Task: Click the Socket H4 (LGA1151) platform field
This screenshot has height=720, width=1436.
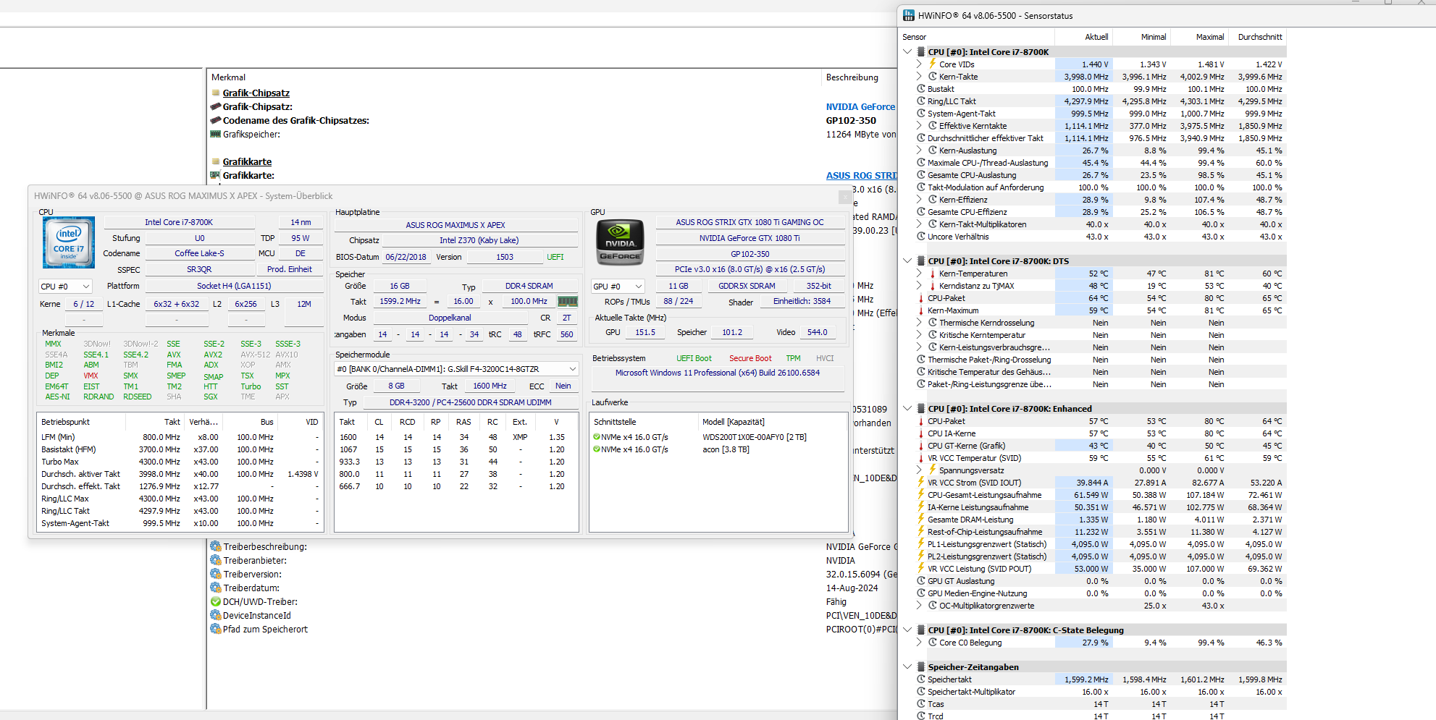Action: click(234, 287)
